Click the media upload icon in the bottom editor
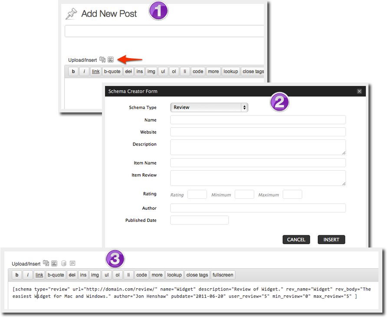The height and width of the screenshot is (320, 388). (x=46, y=263)
